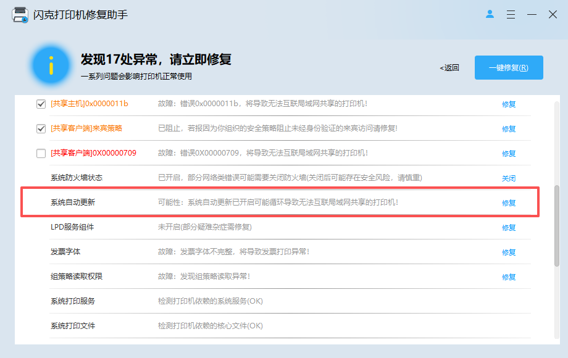Check the 0X00000709 shared client checkbox

(41, 153)
